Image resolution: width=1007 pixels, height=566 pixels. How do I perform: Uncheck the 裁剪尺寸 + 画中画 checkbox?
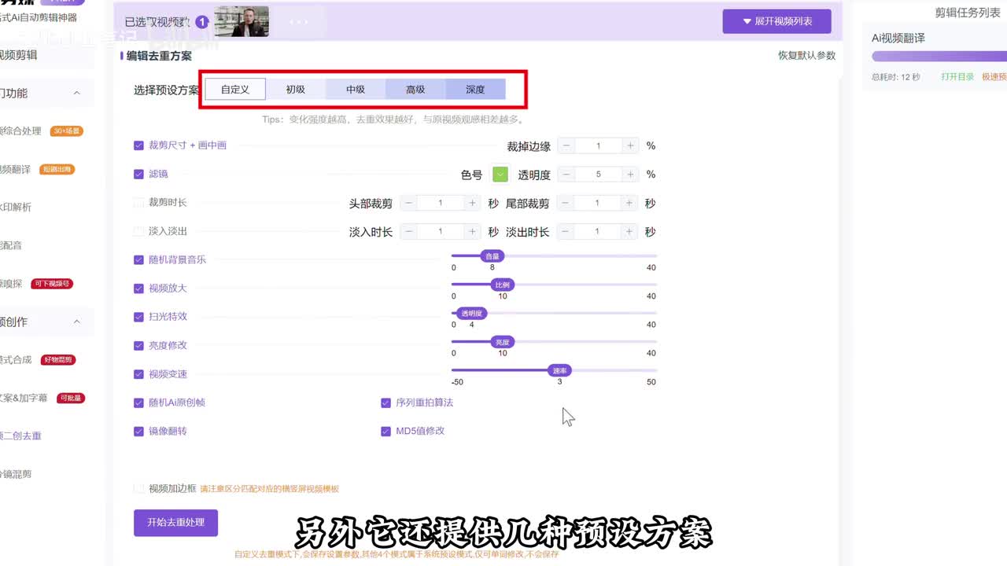[x=139, y=145]
